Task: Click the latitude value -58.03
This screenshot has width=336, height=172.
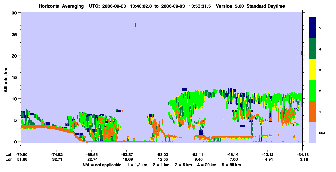Action: [x=162, y=155]
